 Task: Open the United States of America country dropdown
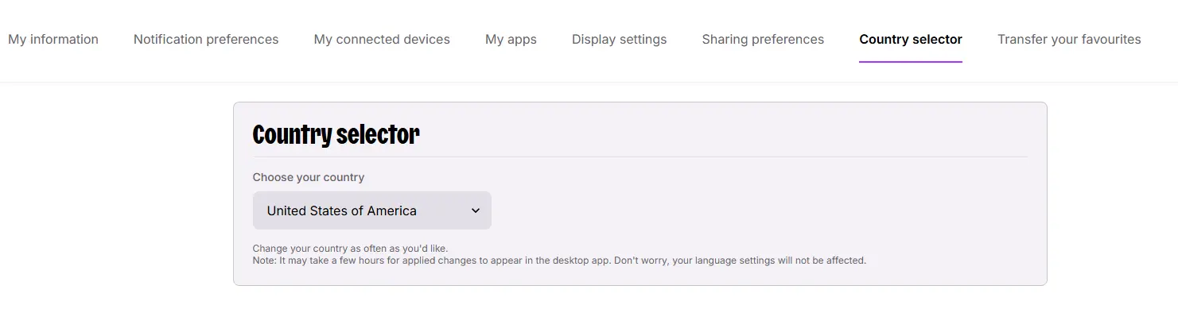pos(372,210)
